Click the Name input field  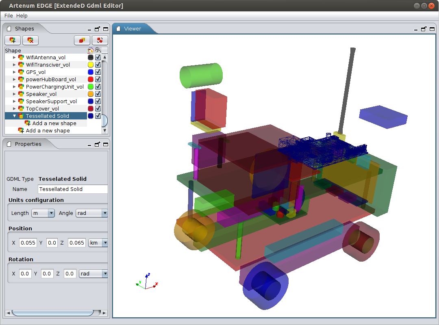(x=73, y=189)
